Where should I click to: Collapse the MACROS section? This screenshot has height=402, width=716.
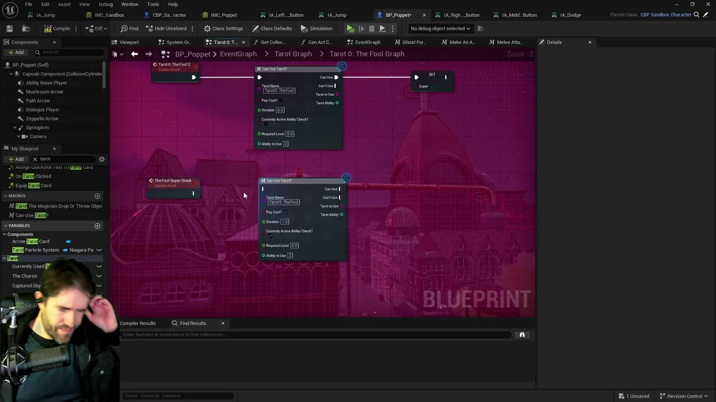pyautogui.click(x=5, y=196)
